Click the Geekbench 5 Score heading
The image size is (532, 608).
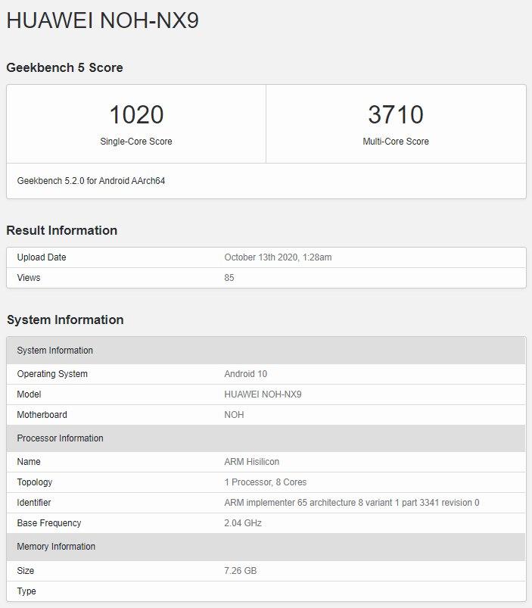64,67
